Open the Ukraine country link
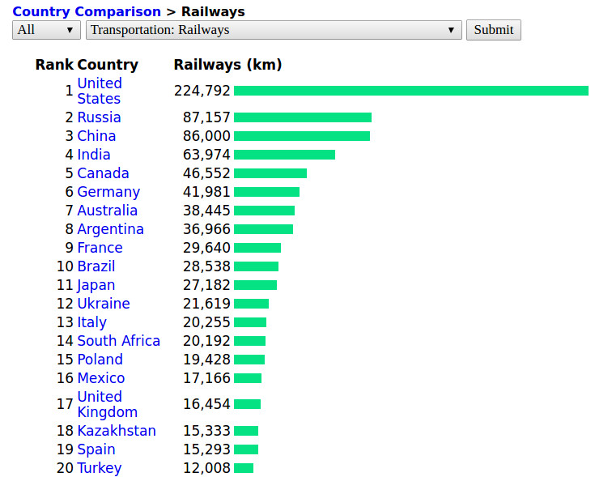The width and height of the screenshot is (595, 477). coord(104,303)
